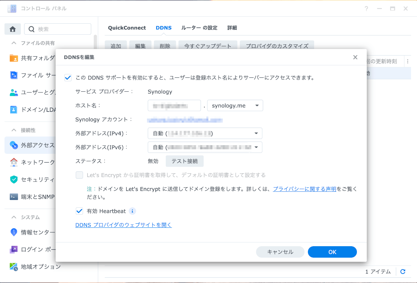The height and width of the screenshot is (283, 417).
Task: Open Domain/LDAP icon in sidebar
Action: (14, 110)
